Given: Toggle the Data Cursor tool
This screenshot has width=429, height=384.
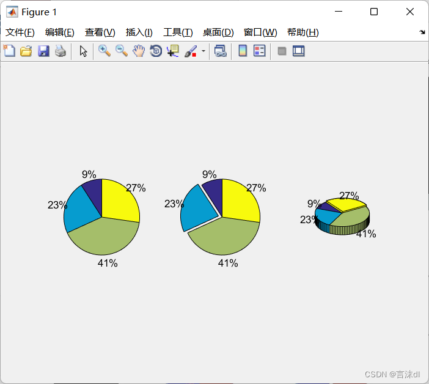Looking at the screenshot, I should tap(173, 51).
